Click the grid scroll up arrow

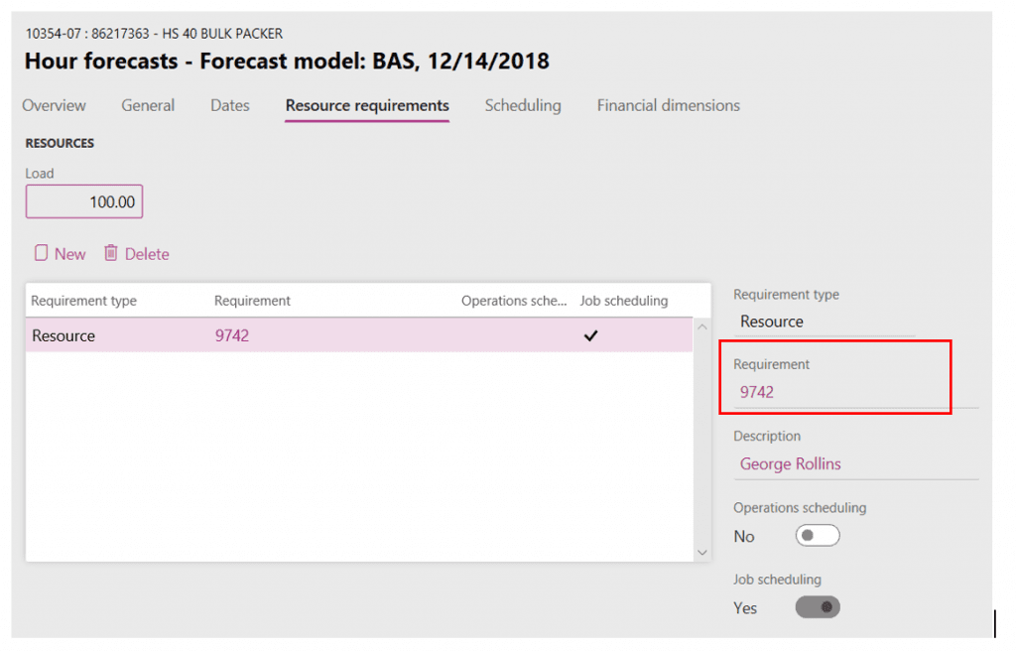[702, 326]
